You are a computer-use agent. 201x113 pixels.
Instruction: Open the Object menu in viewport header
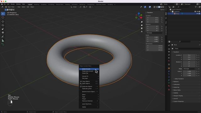(x=32, y=7)
